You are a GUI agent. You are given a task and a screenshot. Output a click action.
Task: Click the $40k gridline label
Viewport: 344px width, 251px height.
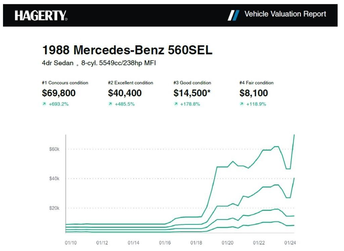pos(54,178)
